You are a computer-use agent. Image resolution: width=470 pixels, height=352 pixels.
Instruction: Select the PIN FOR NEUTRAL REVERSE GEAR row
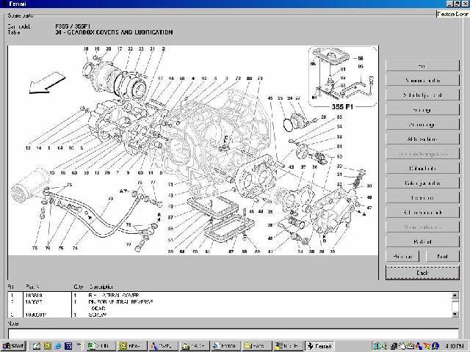[230, 305]
